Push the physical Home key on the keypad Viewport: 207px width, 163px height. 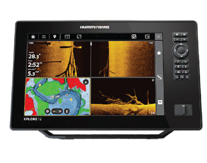coord(177,34)
